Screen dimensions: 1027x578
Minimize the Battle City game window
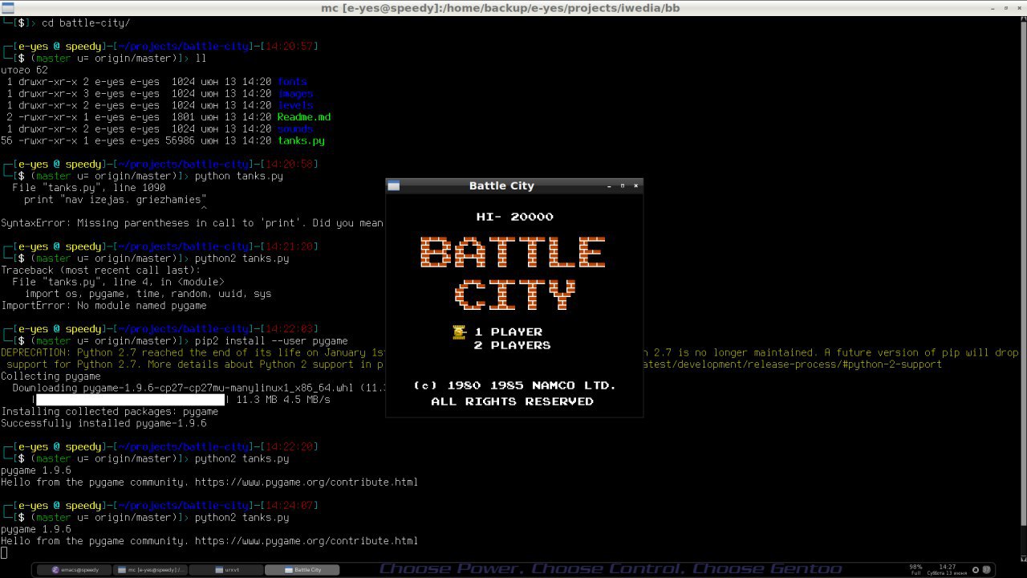click(609, 185)
